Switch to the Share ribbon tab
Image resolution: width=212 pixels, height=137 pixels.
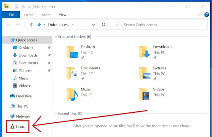pyautogui.click(x=46, y=15)
